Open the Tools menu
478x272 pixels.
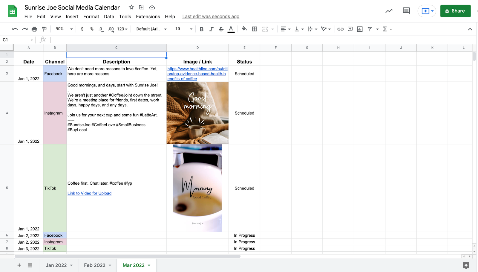pyautogui.click(x=125, y=17)
